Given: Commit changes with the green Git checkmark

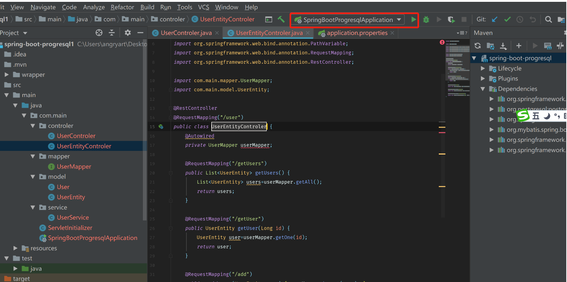Looking at the screenshot, I should (507, 20).
